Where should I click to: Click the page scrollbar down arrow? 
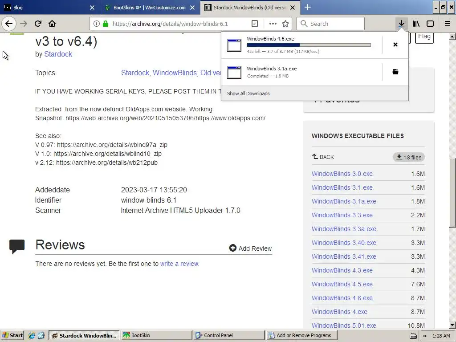(452, 325)
